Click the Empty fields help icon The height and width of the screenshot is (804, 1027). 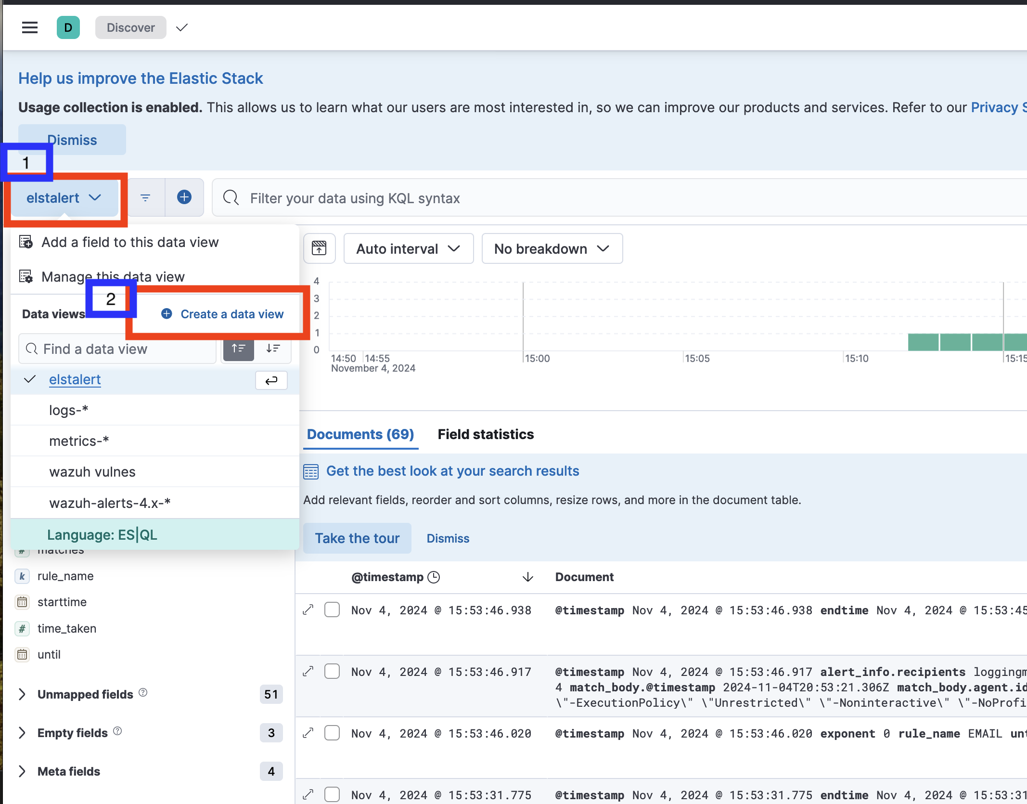click(117, 731)
